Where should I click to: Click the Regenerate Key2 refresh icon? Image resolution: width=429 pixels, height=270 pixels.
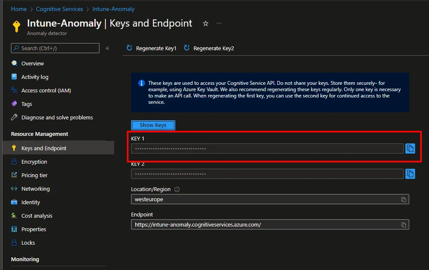click(x=187, y=48)
